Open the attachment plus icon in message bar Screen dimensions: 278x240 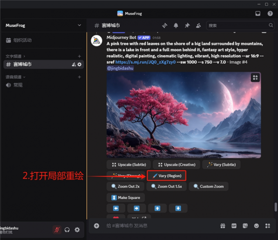tap(96, 226)
